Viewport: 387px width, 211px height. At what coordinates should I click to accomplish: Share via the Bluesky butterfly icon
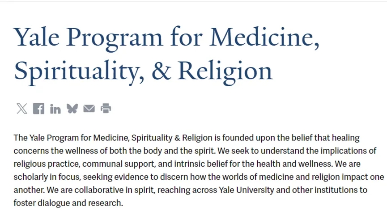pyautogui.click(x=72, y=109)
